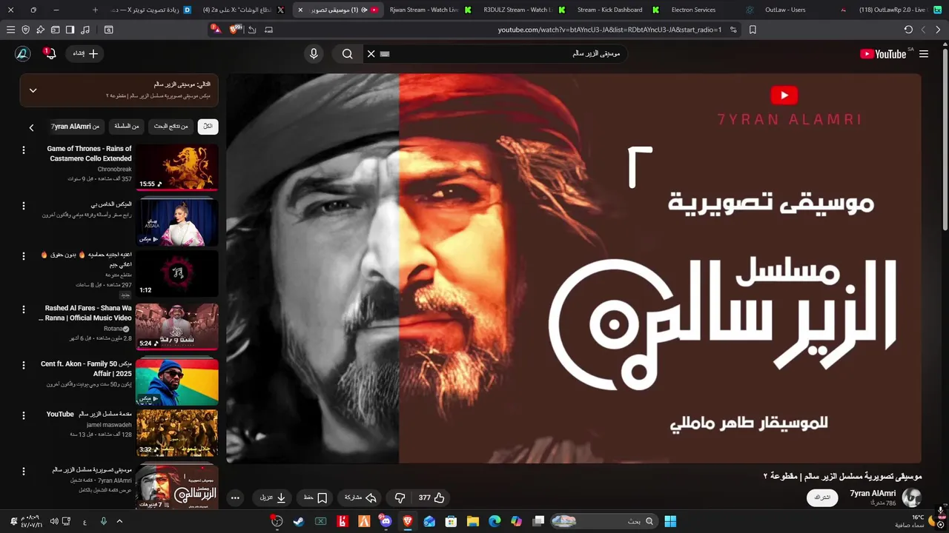This screenshot has width=949, height=533.
Task: Open Discord from the taskbar
Action: tap(386, 521)
